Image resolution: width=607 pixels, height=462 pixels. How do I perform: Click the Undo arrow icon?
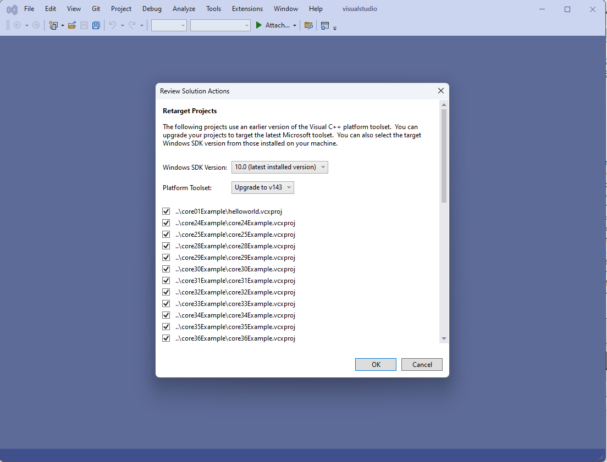(x=113, y=25)
